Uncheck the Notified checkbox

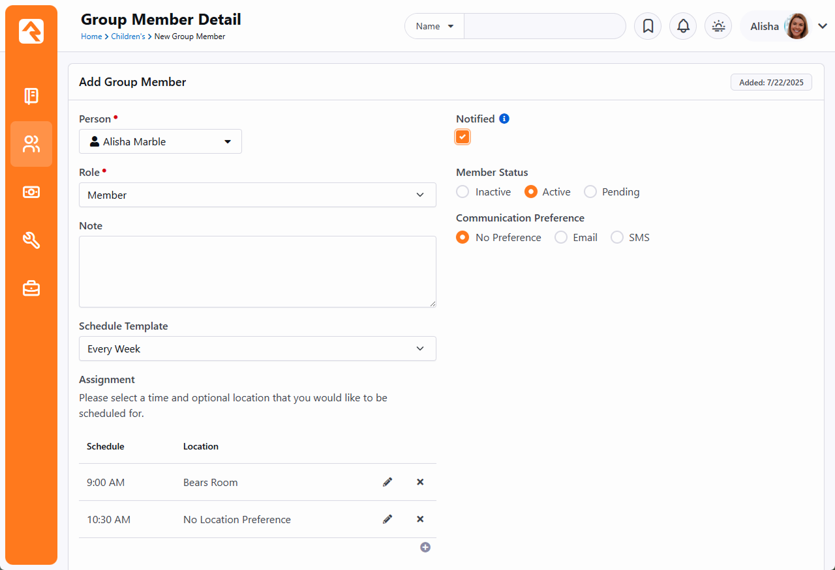463,137
